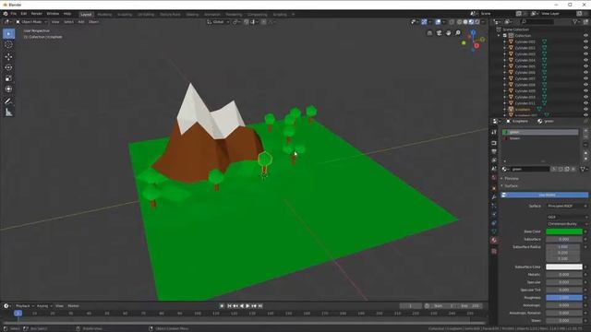591x332 pixels.
Task: Switch to the Modeling workspace tab
Action: pyautogui.click(x=104, y=15)
